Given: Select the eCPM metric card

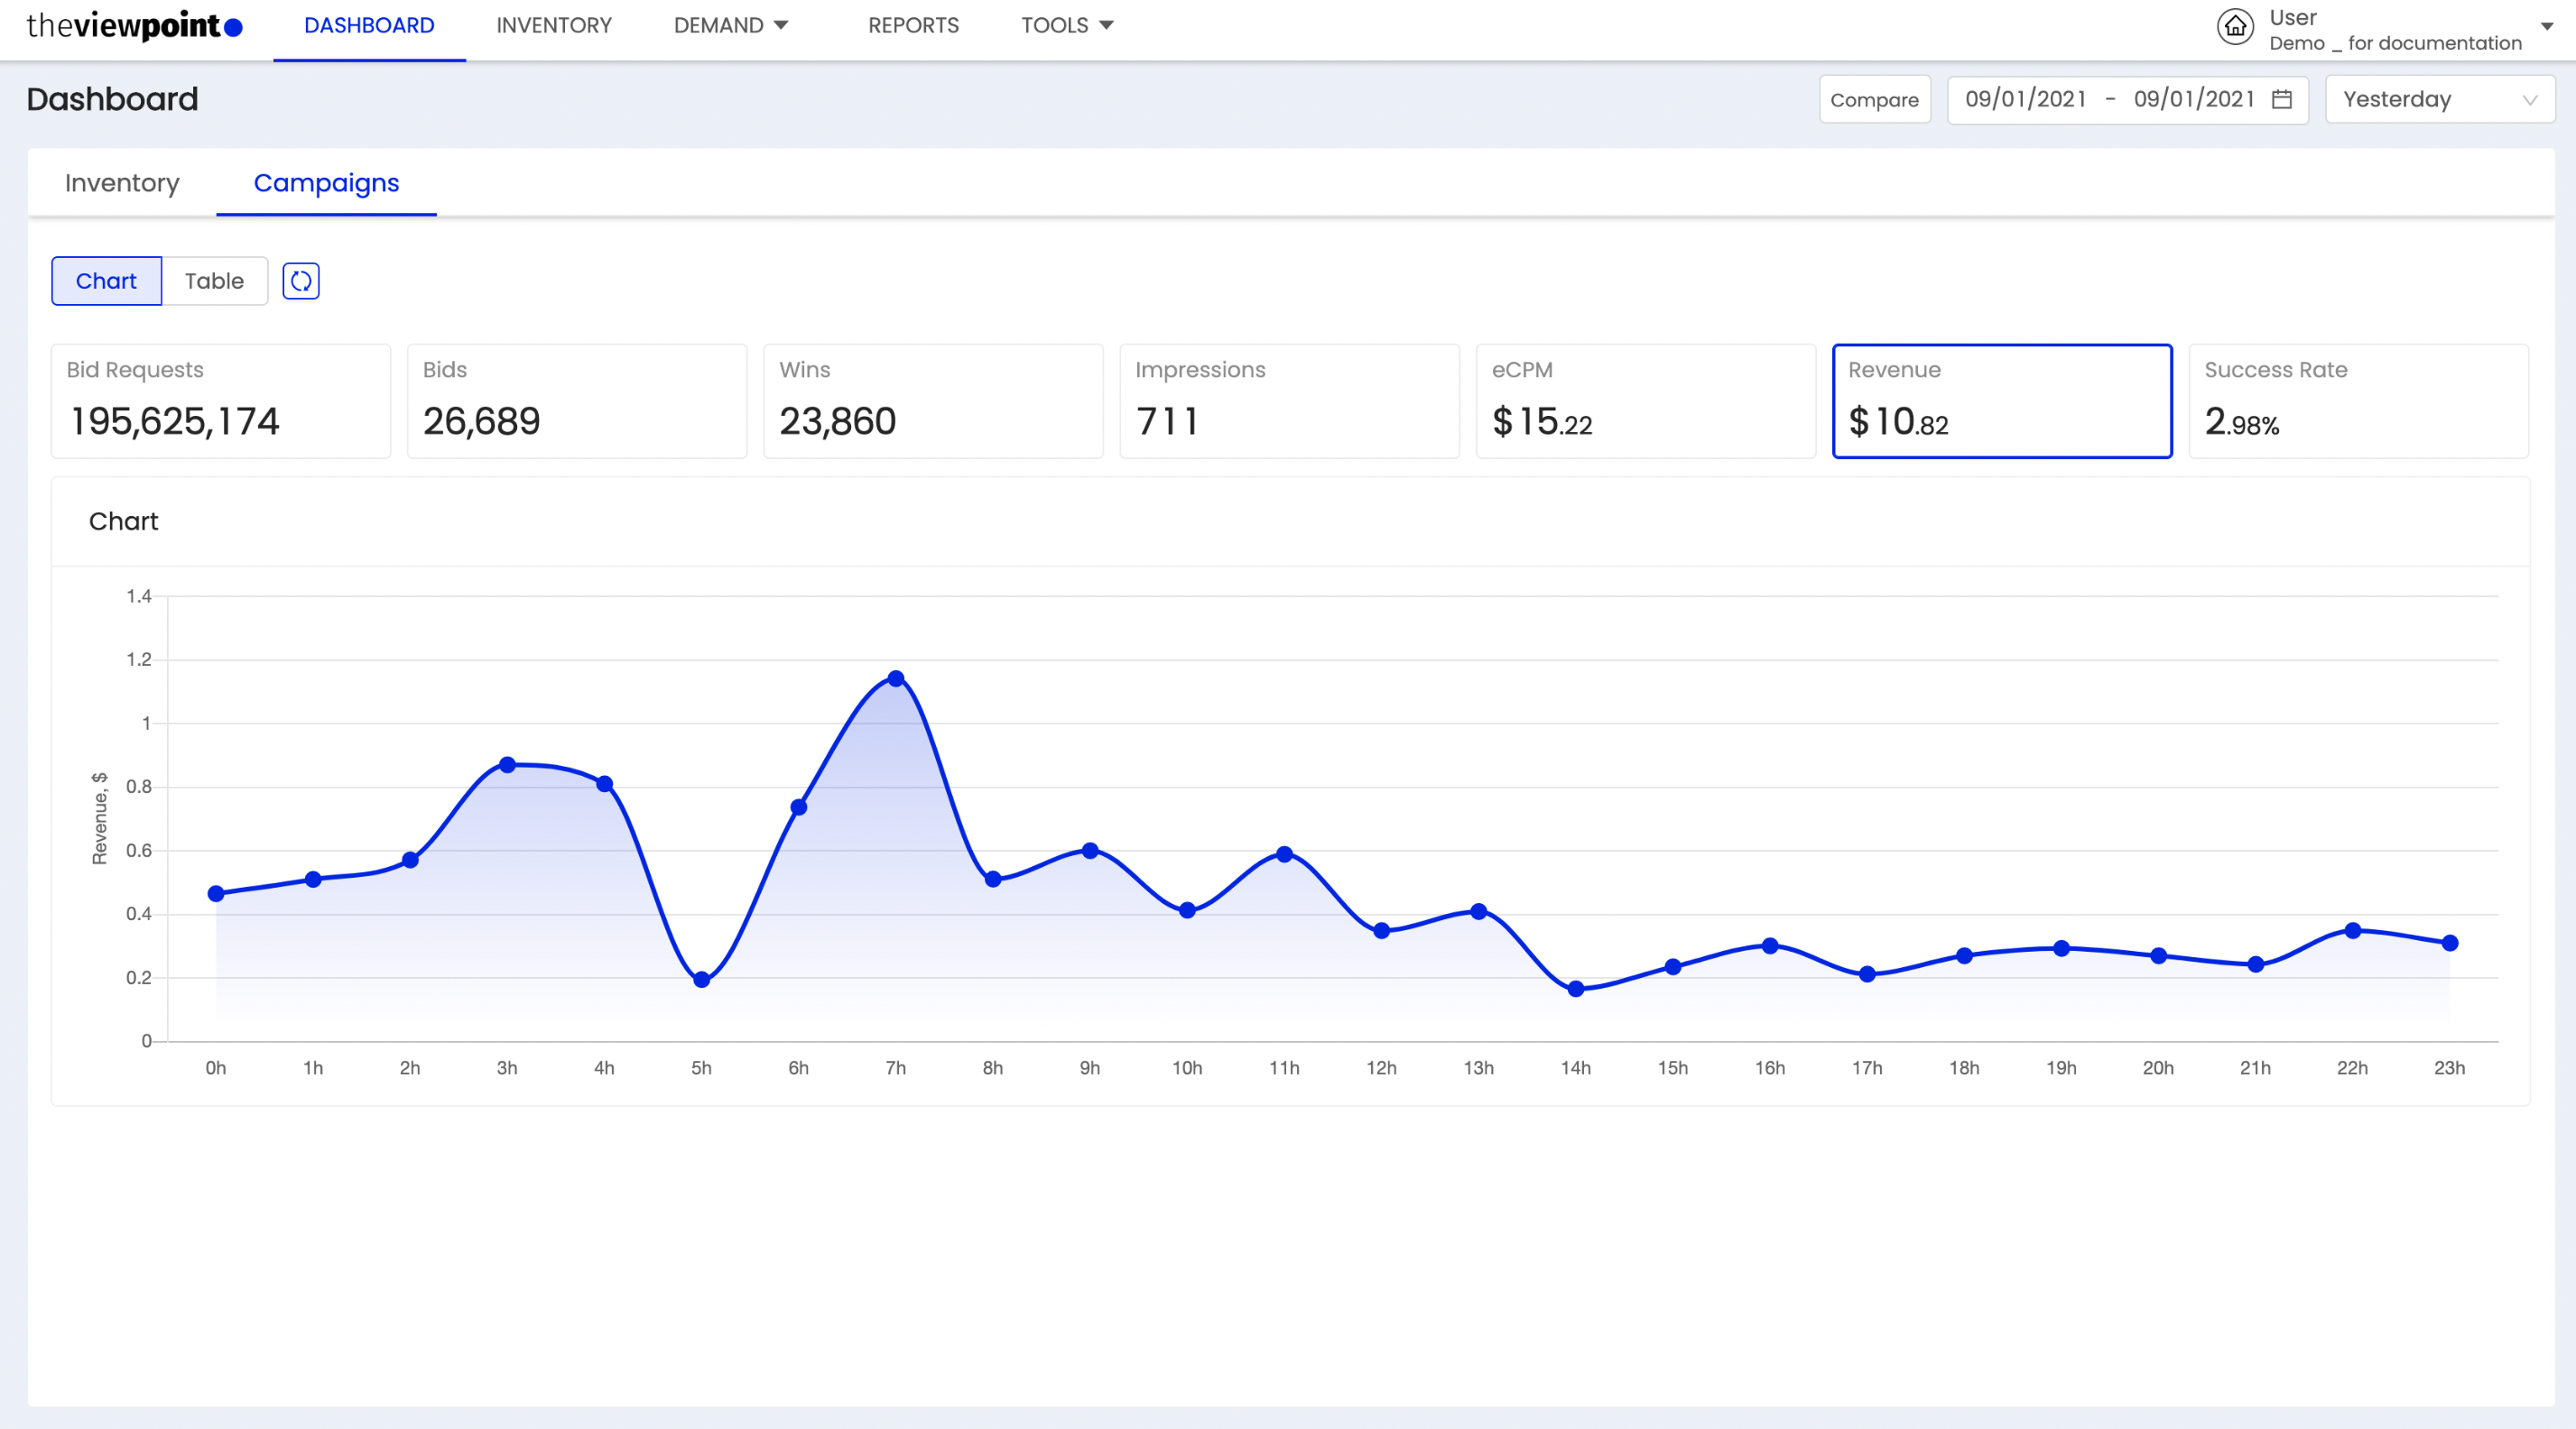Looking at the screenshot, I should (x=1646, y=401).
